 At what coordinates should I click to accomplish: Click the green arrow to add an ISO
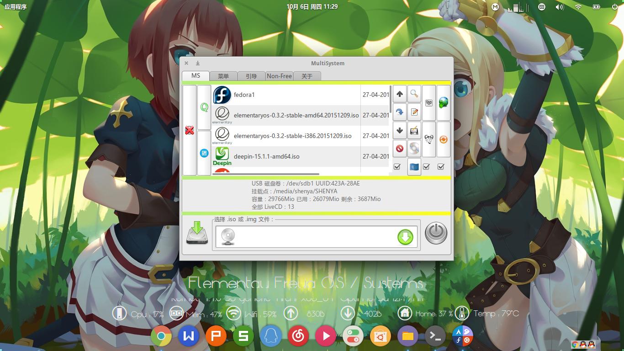(405, 237)
